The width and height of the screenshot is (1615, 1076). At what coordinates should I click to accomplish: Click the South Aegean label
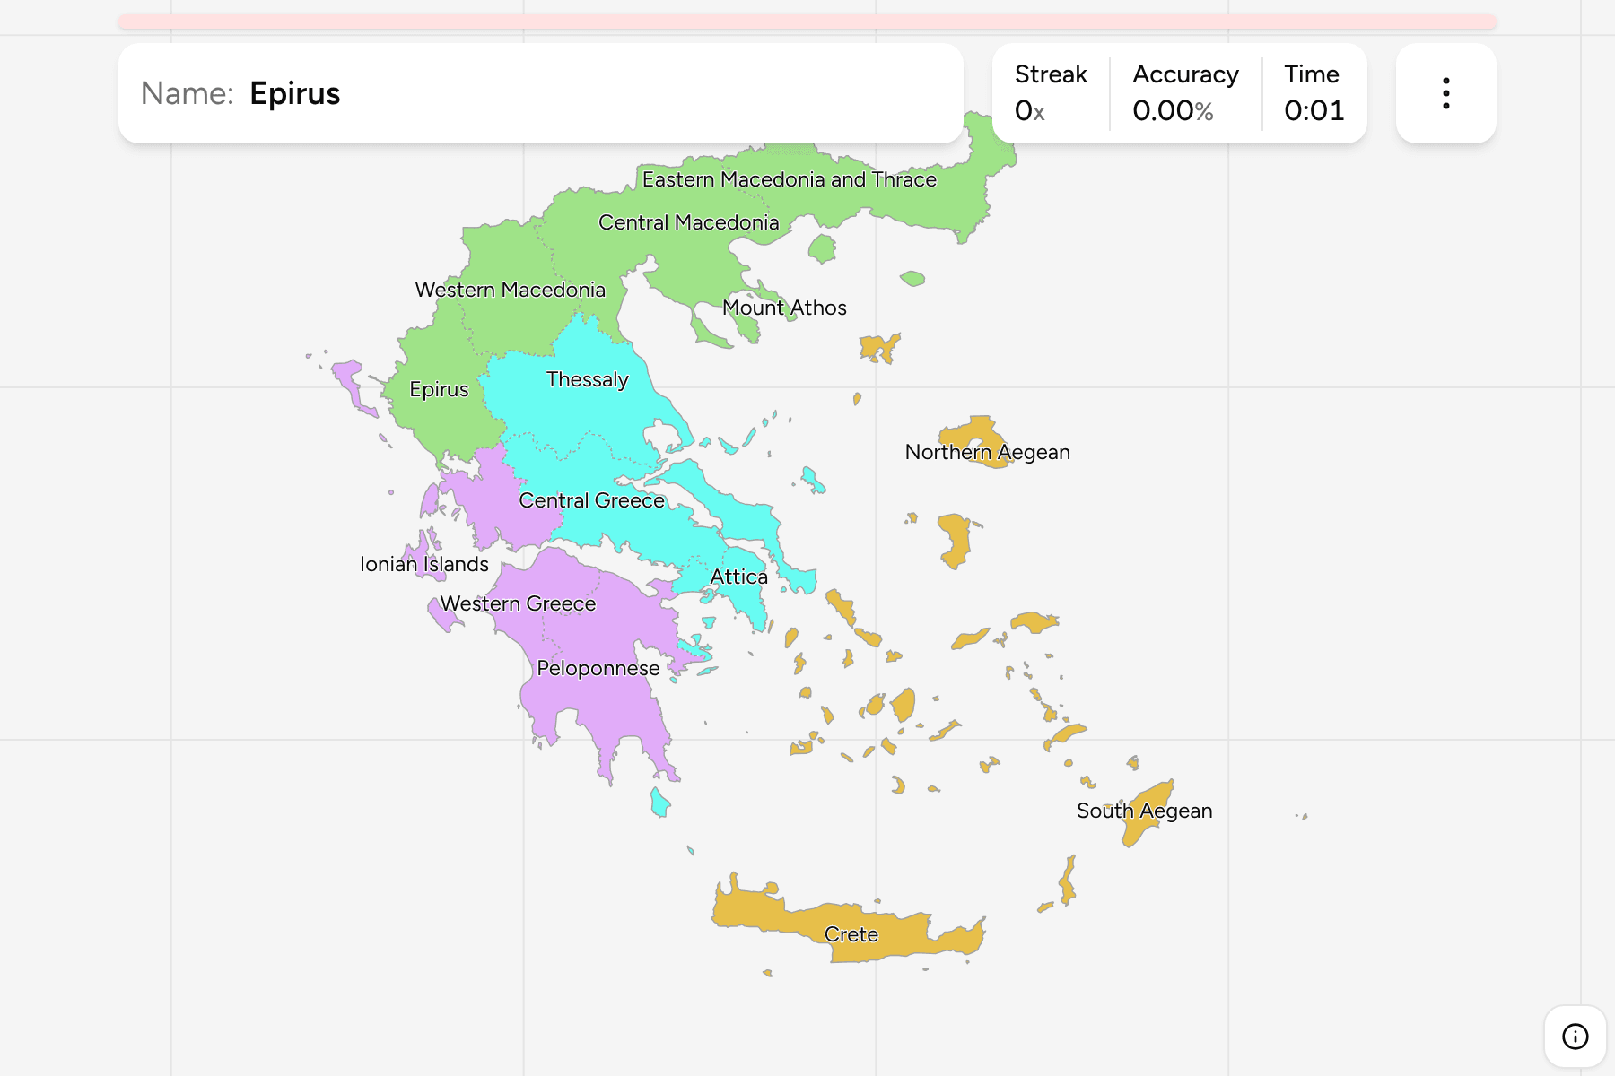pos(1144,811)
